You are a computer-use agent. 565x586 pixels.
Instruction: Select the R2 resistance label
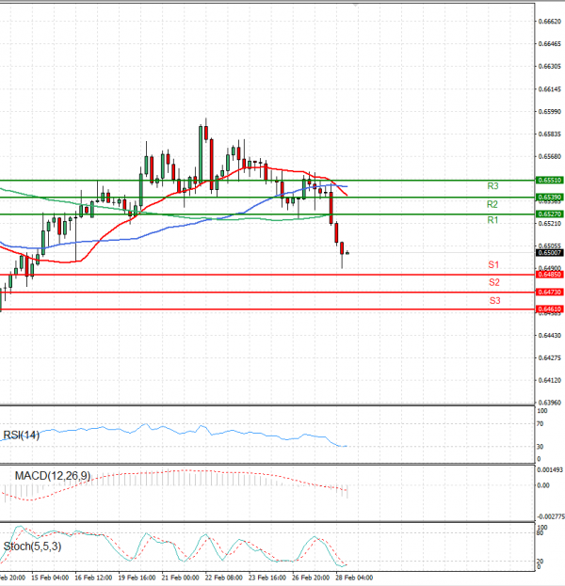point(492,204)
